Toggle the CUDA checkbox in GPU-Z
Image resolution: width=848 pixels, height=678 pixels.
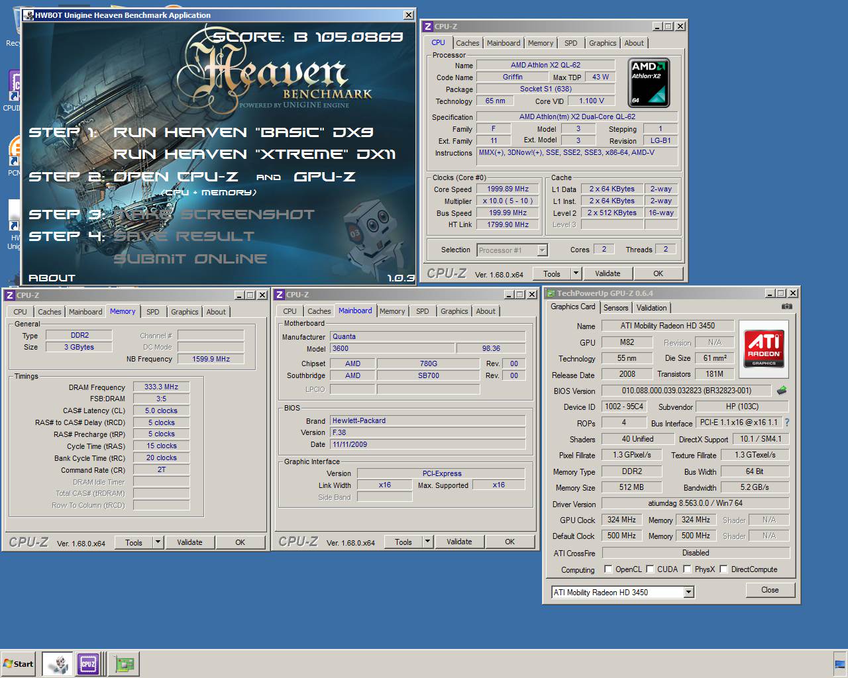click(x=650, y=569)
